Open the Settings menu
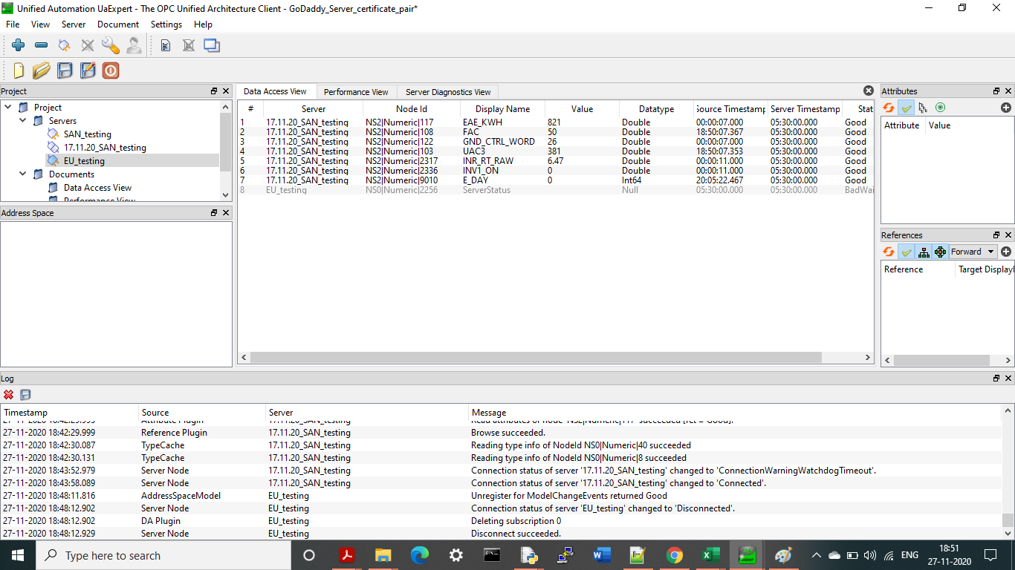This screenshot has height=570, width=1015. click(166, 24)
